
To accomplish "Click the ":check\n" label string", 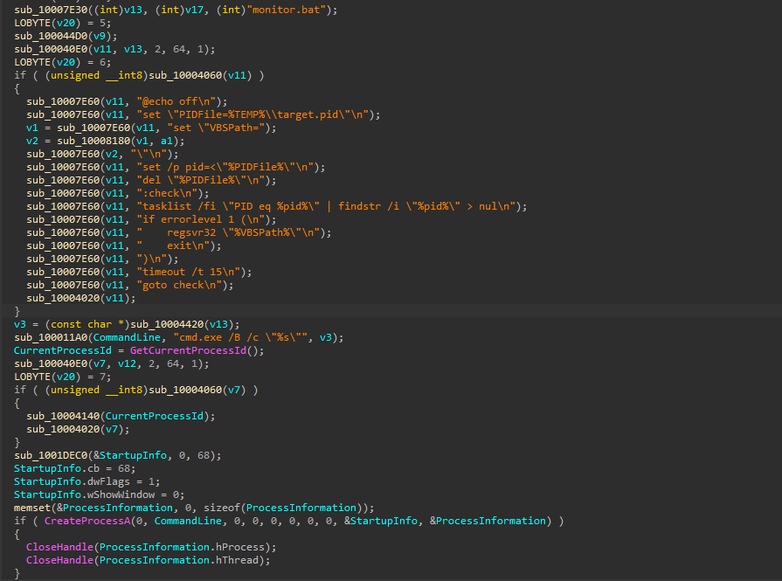I will pyautogui.click(x=167, y=193).
